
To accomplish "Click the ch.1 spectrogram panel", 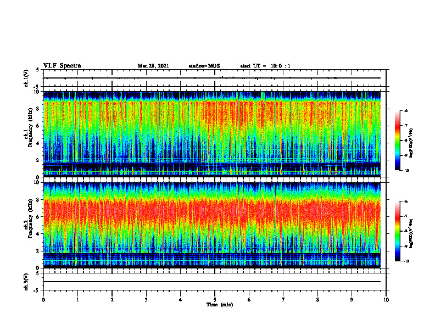I will (212, 134).
